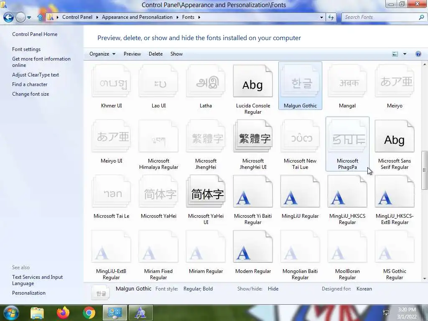Select the Meiryo font icon
Screen dimensions: 428x321
[x=395, y=81]
